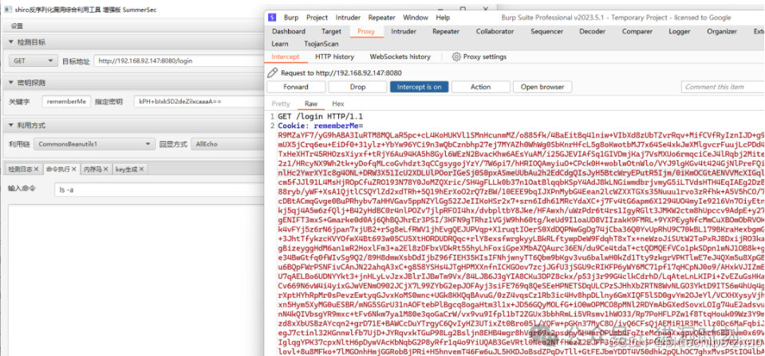
Task: Click the Comment this item field
Action: pyautogui.click(x=723, y=87)
